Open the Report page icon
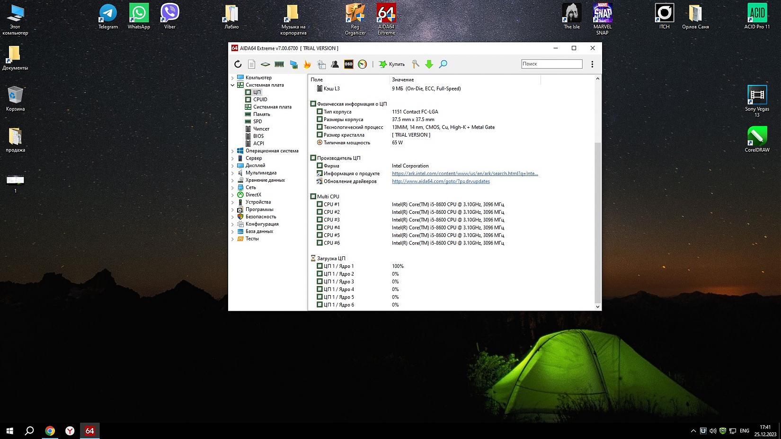Screen dimensions: 781x439 click(x=251, y=64)
